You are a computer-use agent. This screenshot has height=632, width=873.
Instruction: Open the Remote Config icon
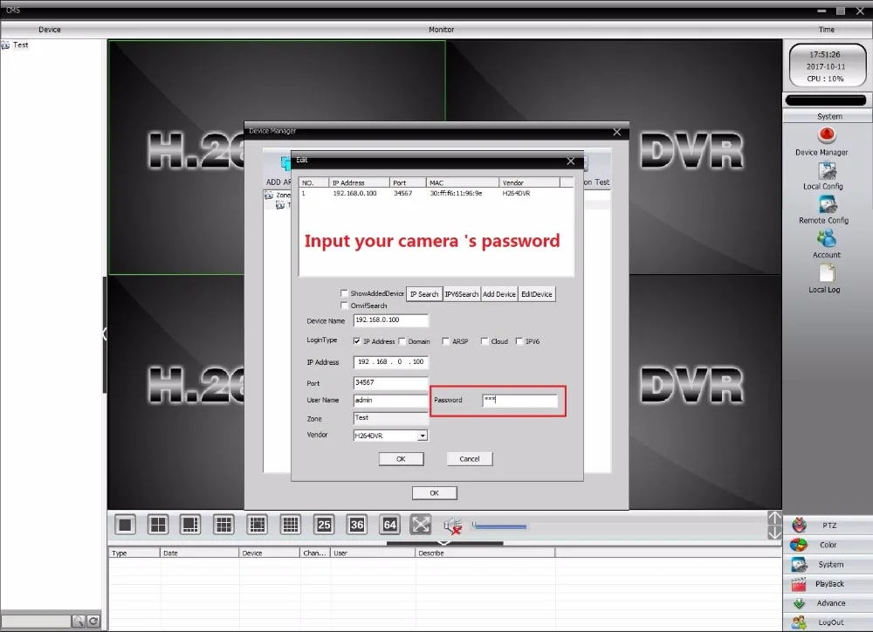(x=827, y=204)
